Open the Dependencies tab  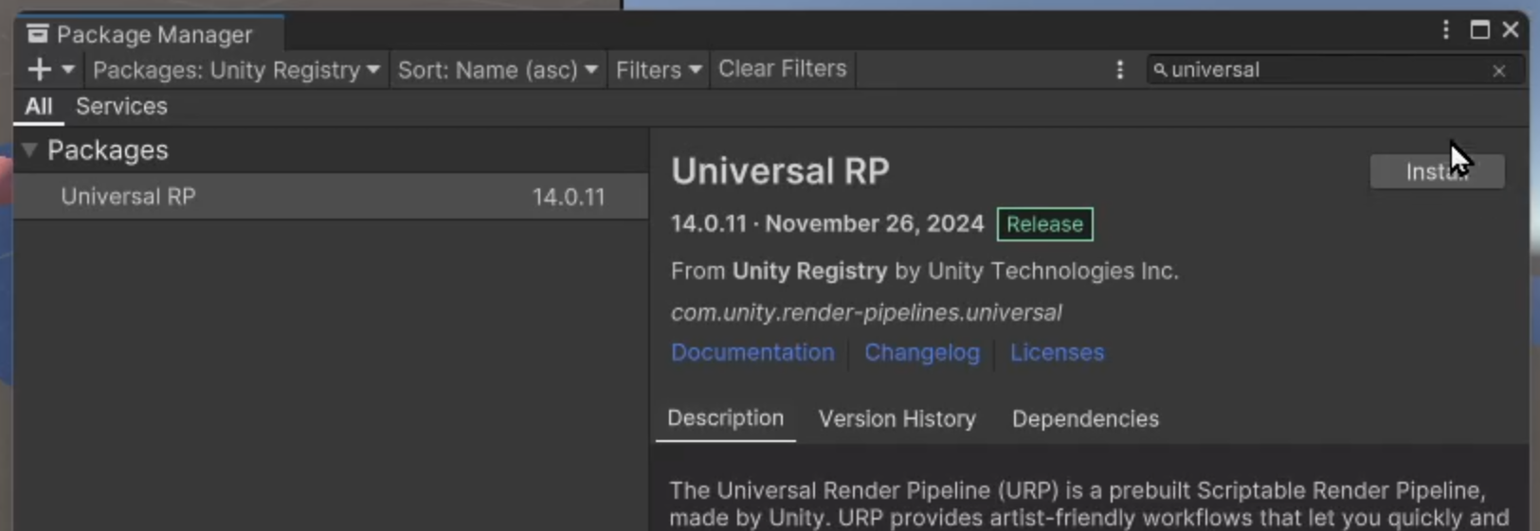coord(1085,418)
